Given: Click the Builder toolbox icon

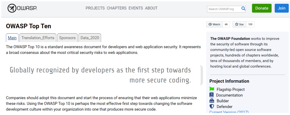Looking at the screenshot, I should click(212, 101).
